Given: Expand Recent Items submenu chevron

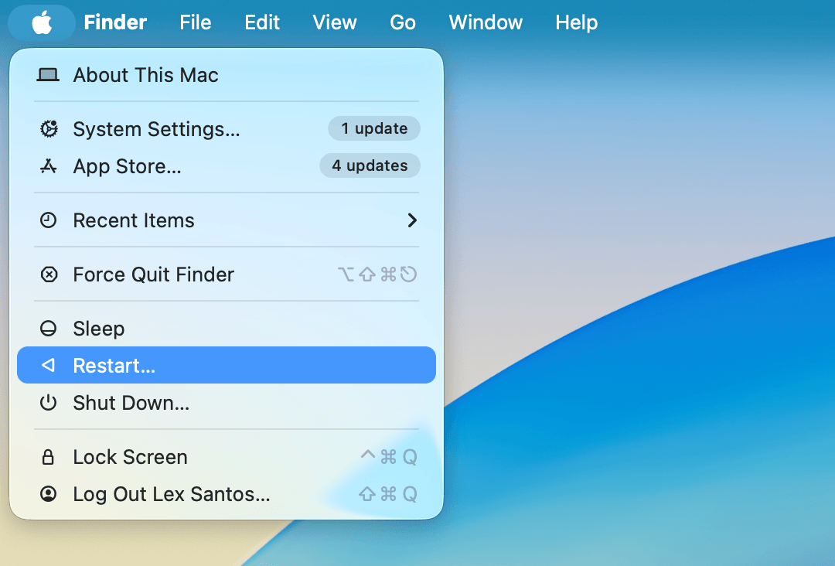Looking at the screenshot, I should (x=411, y=220).
